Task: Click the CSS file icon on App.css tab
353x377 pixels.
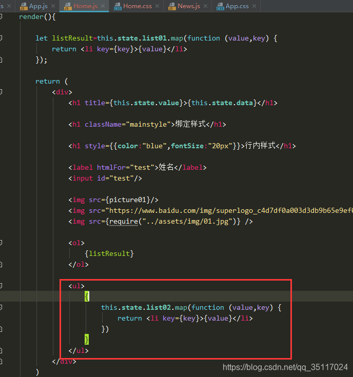Action: tap(220, 7)
